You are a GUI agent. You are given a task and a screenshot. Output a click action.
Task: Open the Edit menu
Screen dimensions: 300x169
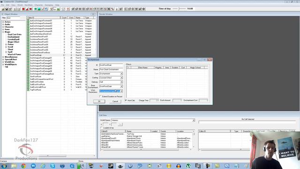7,5
